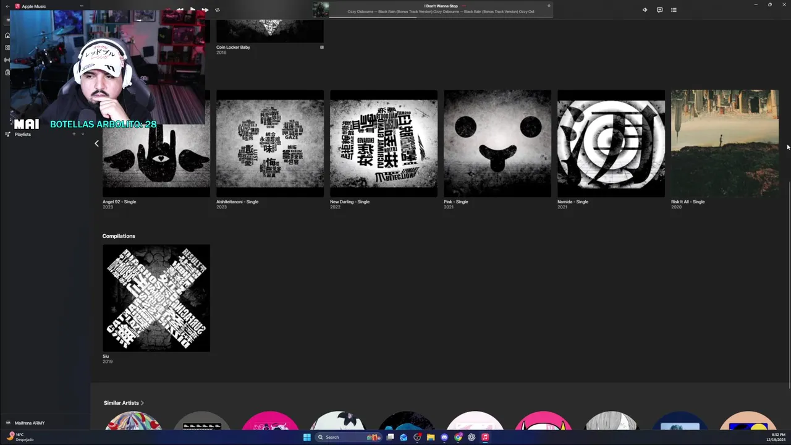Image resolution: width=791 pixels, height=445 pixels.
Task: Open Pink single smiley cover art
Action: coord(497,143)
